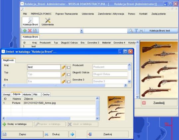Click small pistols thumbnail in dialog
This screenshot has height=140, width=179.
coord(116,108)
